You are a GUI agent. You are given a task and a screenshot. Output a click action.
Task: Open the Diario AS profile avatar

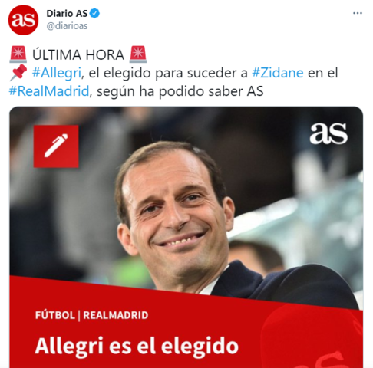(23, 20)
